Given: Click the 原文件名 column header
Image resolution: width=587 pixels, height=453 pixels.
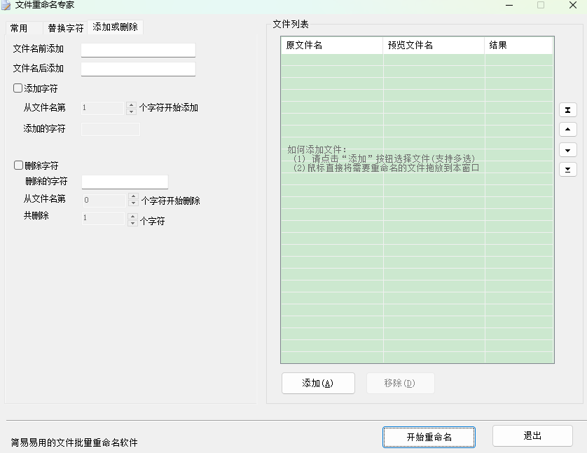Looking at the screenshot, I should tap(329, 44).
